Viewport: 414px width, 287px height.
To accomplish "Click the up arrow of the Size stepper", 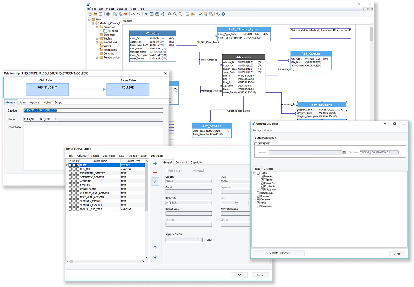I will click(x=237, y=201).
